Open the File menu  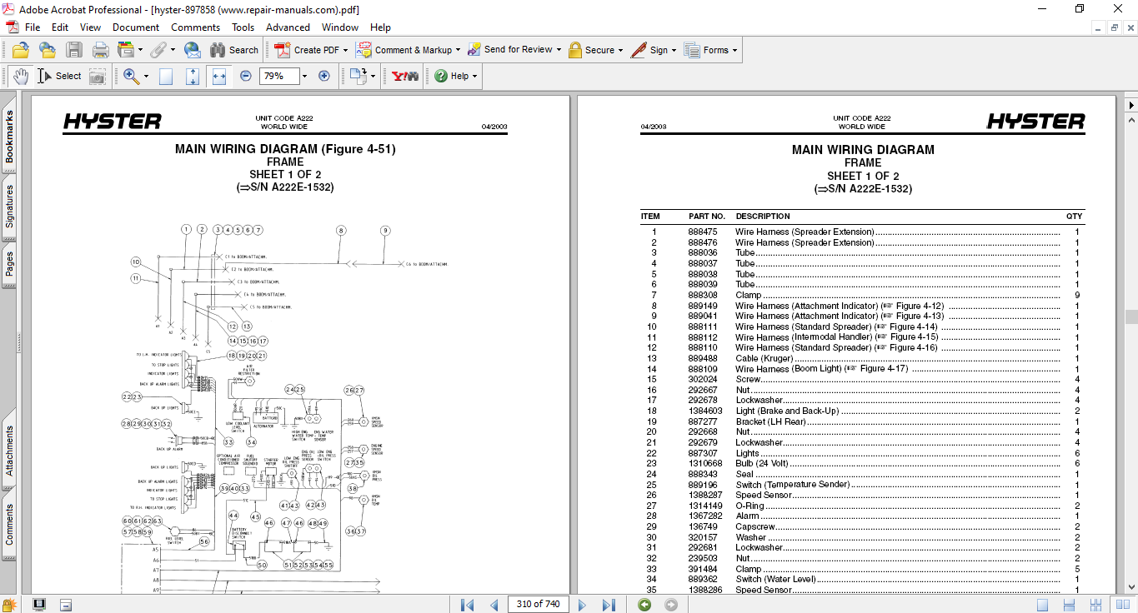(x=33, y=27)
